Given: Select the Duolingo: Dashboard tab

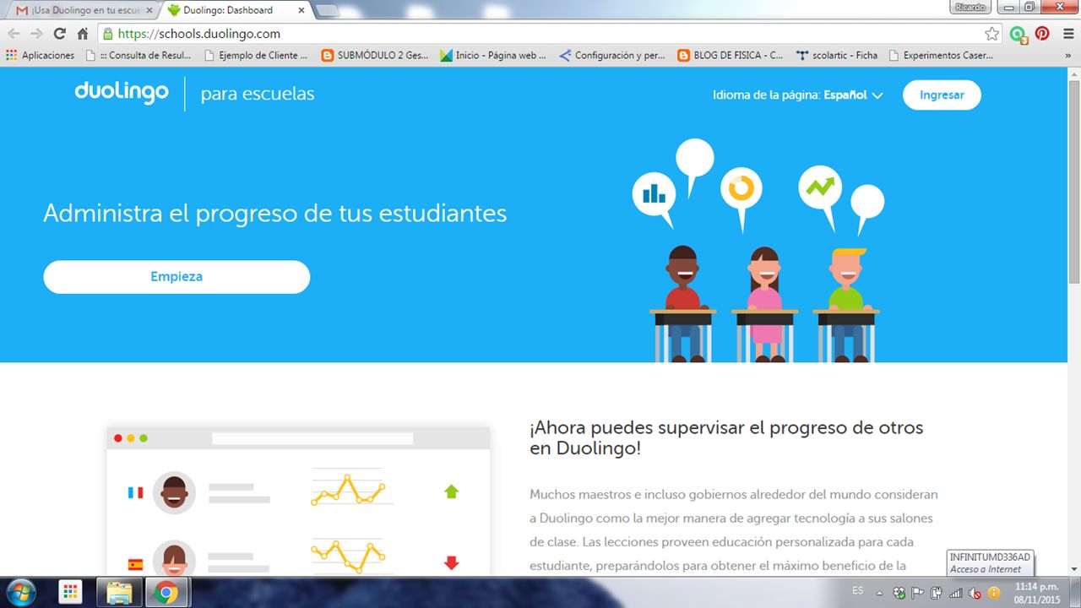Looking at the screenshot, I should coord(235,10).
